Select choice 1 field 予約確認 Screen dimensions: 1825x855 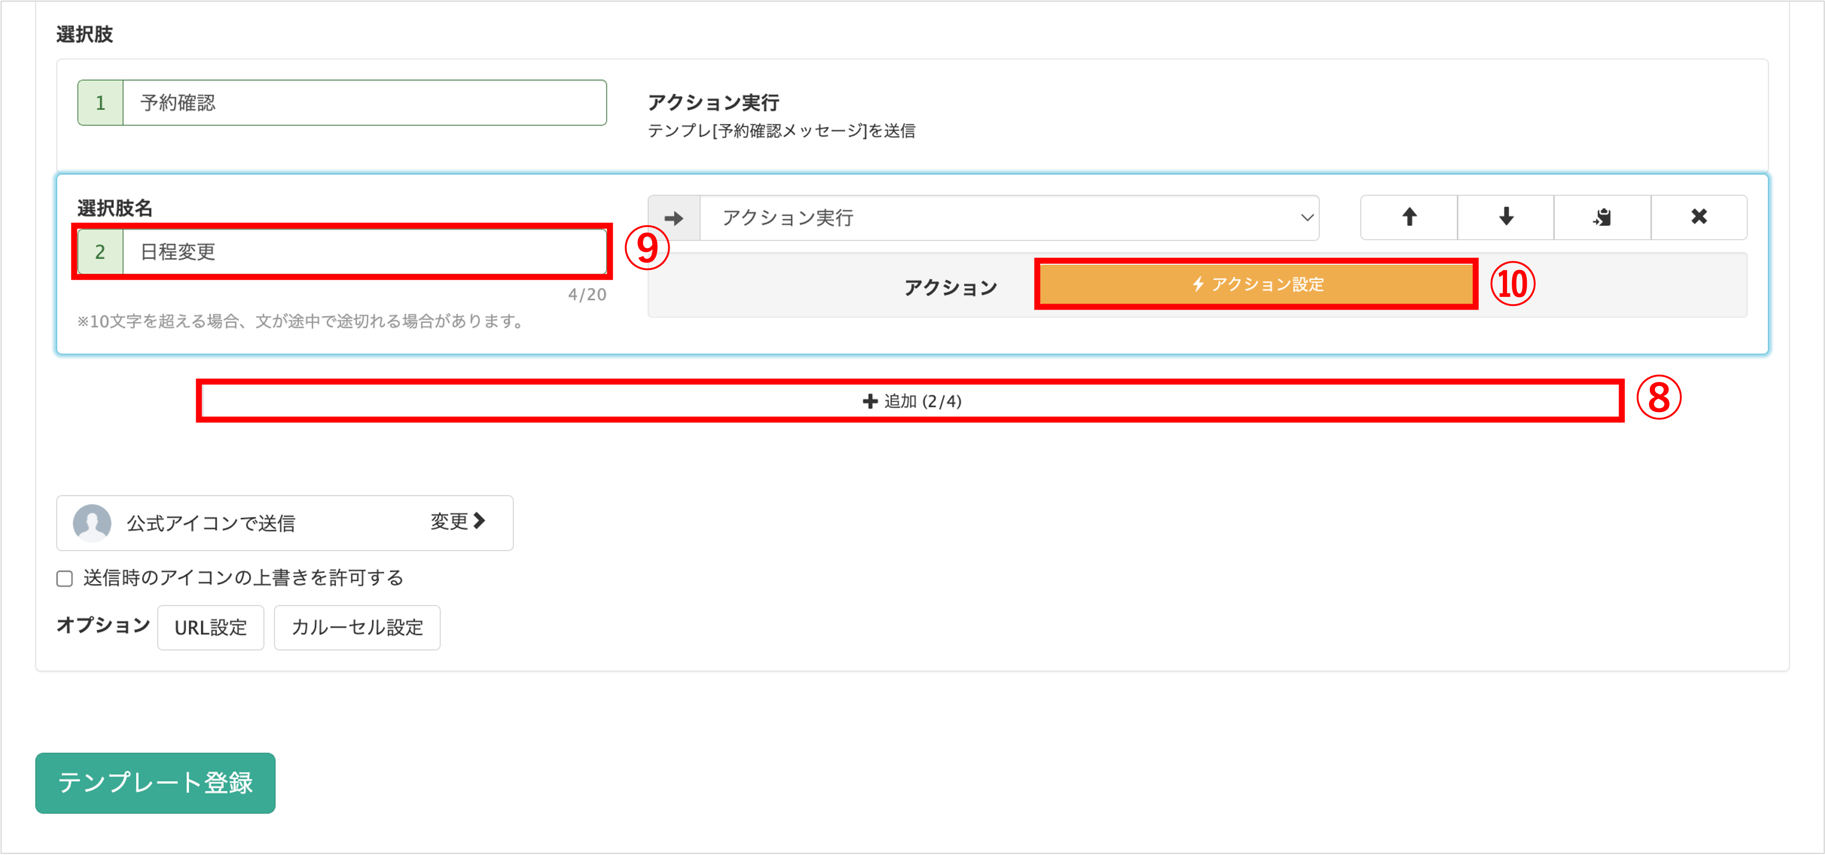[x=365, y=103]
